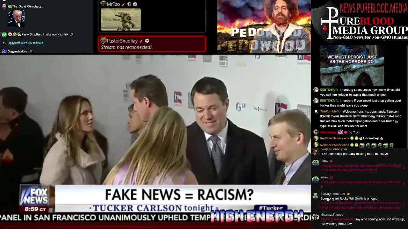Click the frog avatar beside first snow message
408x229 pixels.
pyautogui.click(x=316, y=163)
